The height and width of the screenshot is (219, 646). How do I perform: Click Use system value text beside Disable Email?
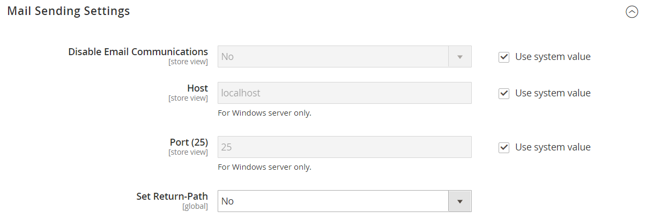(553, 57)
